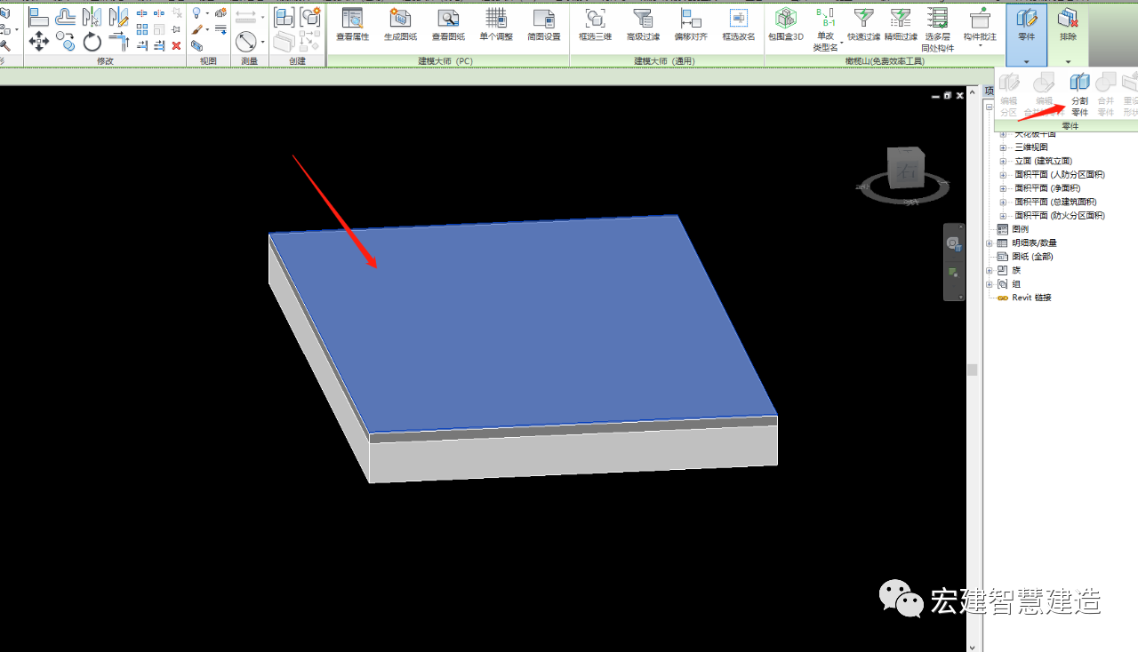
Task: Activate the Rotate tool
Action: [x=92, y=42]
